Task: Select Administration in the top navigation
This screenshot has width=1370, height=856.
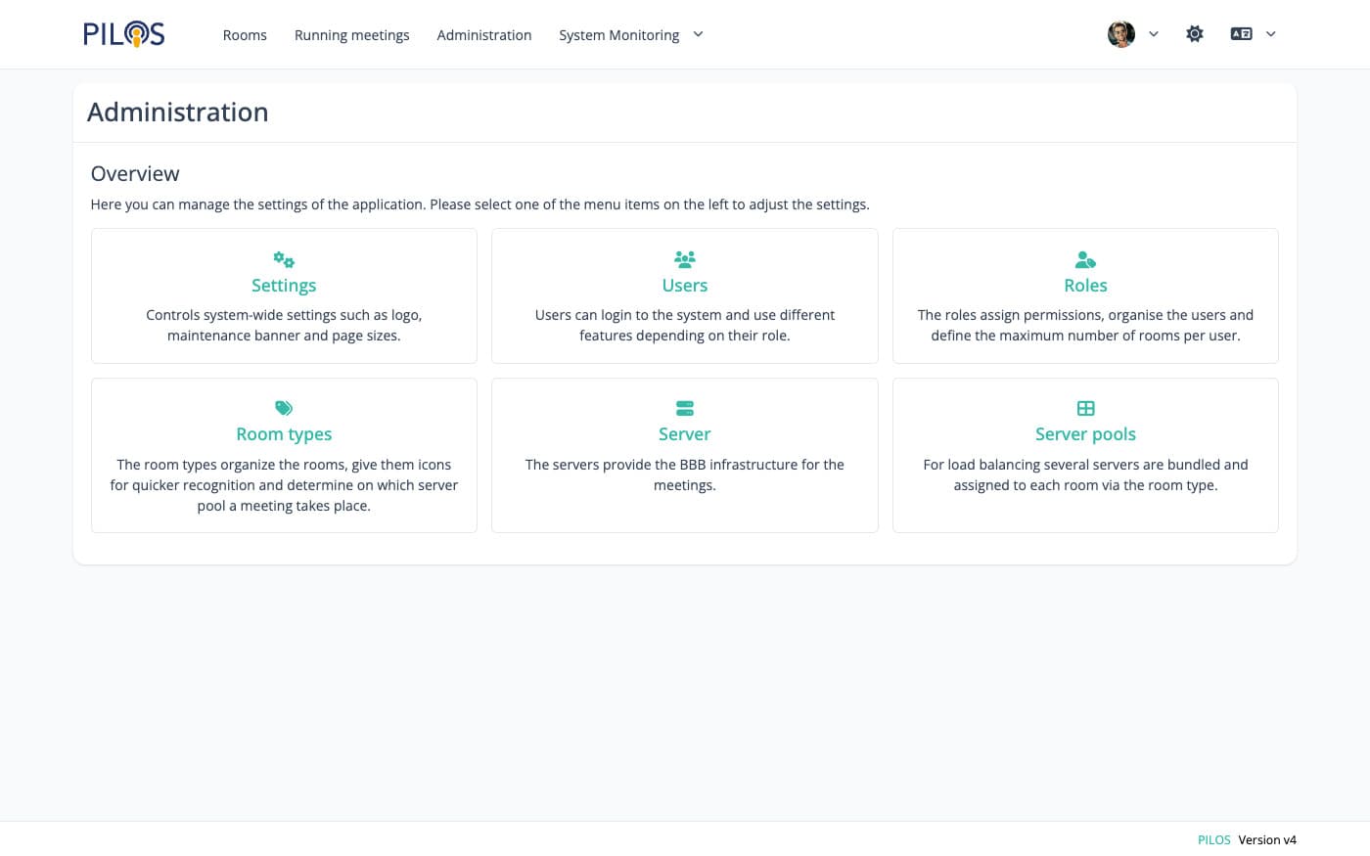Action: click(x=483, y=35)
